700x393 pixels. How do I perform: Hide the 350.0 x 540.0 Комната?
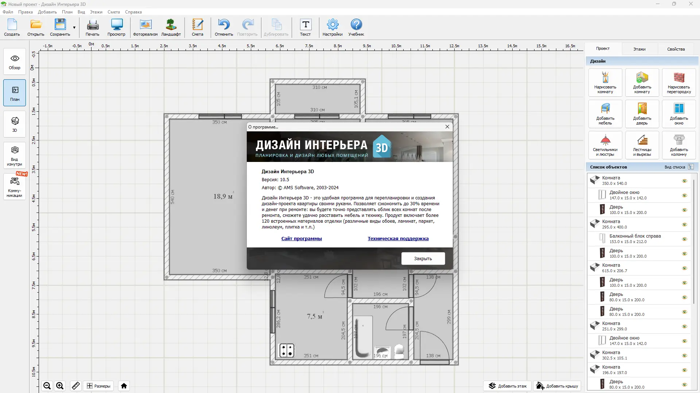point(684,181)
